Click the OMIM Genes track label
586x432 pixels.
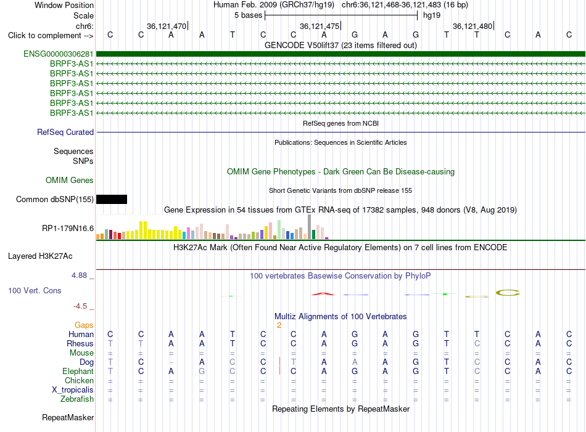[x=70, y=181]
